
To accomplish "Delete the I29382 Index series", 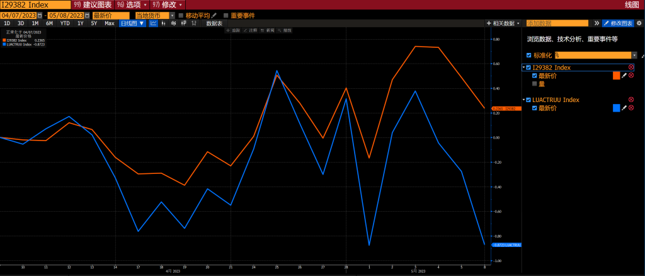I will click(631, 67).
